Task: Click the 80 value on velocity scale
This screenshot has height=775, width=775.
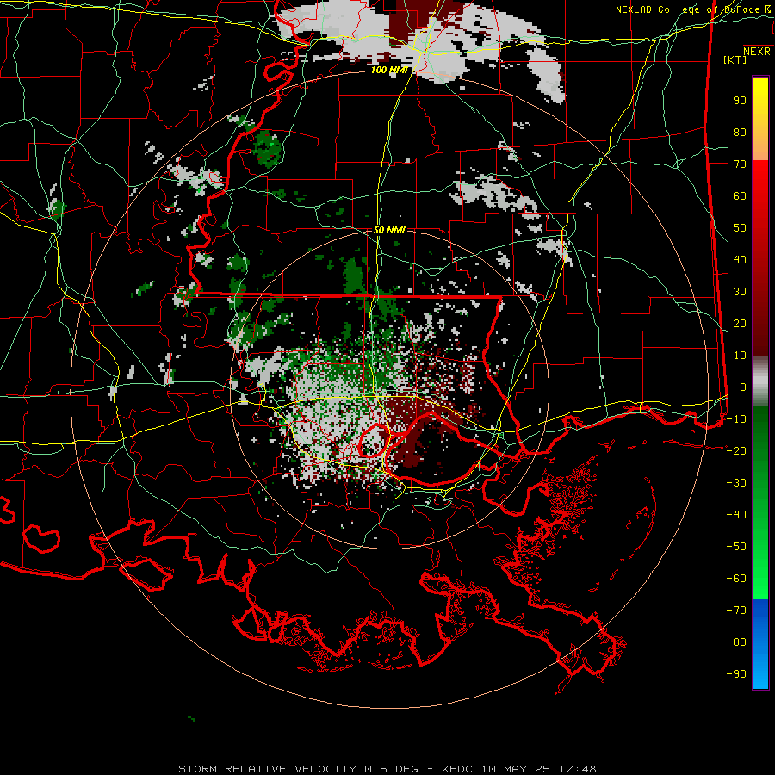Action: pos(740,133)
